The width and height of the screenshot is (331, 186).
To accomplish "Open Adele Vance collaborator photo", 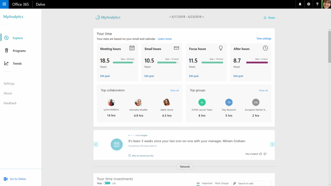I will point(166,102).
